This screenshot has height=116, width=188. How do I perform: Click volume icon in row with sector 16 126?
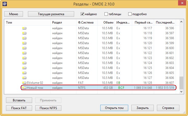[24, 73]
